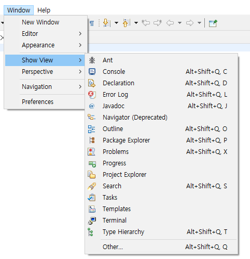Click the Back navigation arrow
Viewport: 250px width, 259px height.
pyautogui.click(x=170, y=23)
